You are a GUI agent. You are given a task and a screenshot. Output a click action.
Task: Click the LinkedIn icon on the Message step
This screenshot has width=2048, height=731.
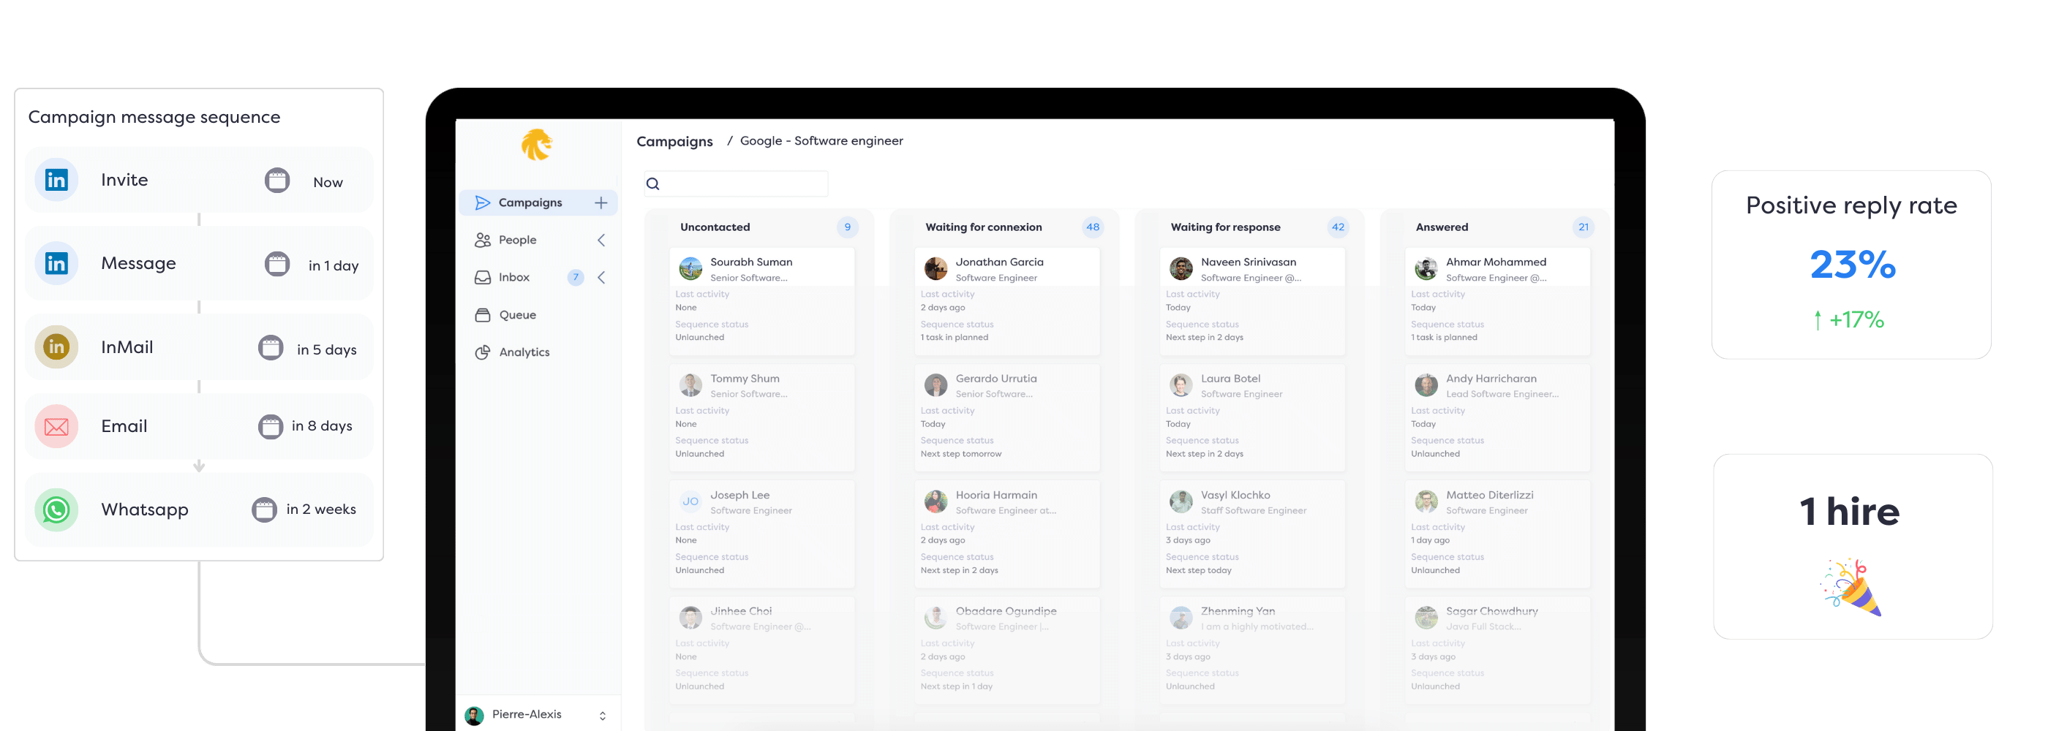coord(56,263)
